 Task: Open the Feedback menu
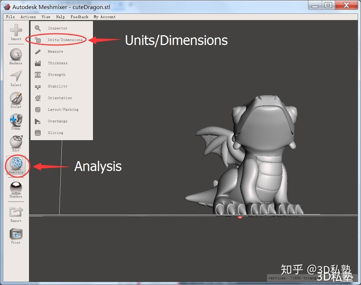pos(80,17)
